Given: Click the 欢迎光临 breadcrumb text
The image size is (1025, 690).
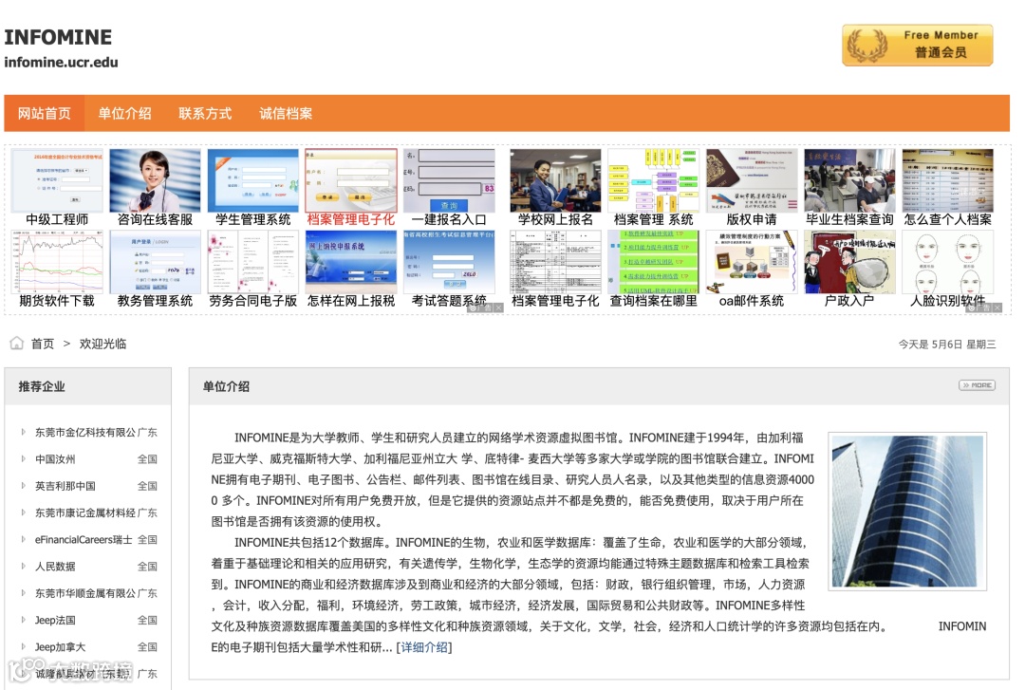Looking at the screenshot, I should [x=102, y=344].
